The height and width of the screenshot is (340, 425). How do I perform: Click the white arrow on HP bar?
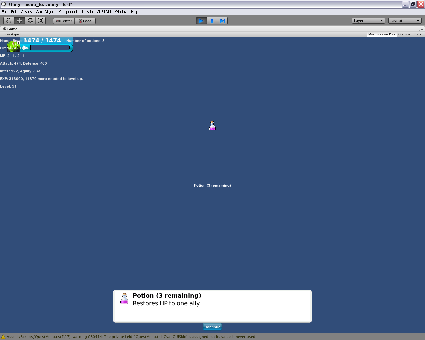[25, 48]
